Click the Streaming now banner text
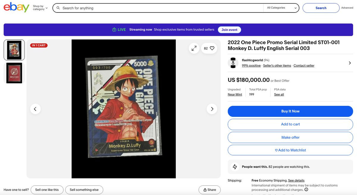Image resolution: width=357 pixels, height=195 pixels. click(141, 30)
